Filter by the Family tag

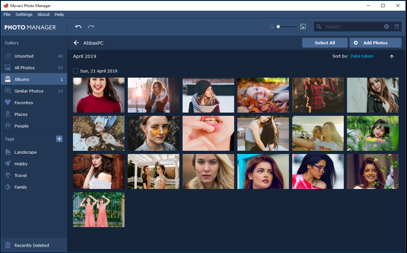(34, 187)
